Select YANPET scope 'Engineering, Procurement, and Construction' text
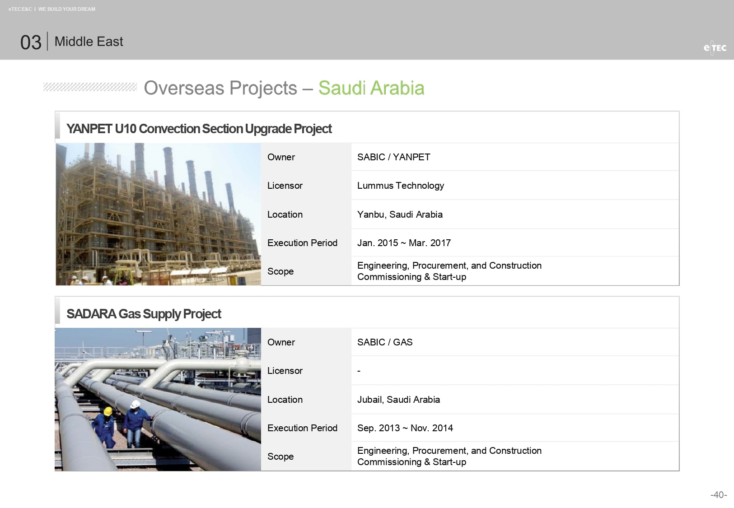This screenshot has height=508, width=734. tap(449, 266)
